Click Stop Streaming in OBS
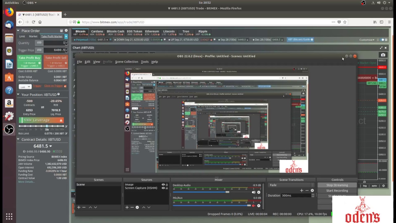Image resolution: width=396 pixels, height=223 pixels. point(337,185)
